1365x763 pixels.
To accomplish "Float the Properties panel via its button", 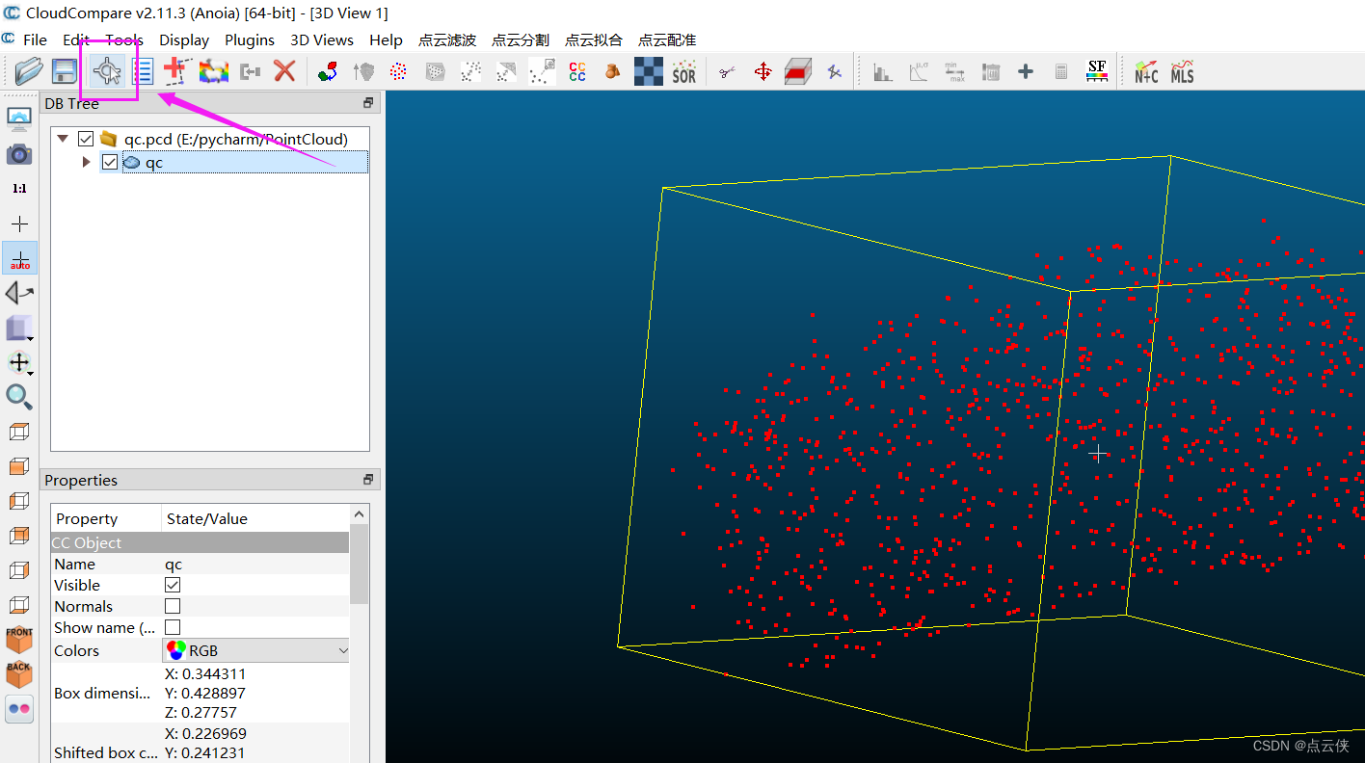I will pyautogui.click(x=367, y=480).
